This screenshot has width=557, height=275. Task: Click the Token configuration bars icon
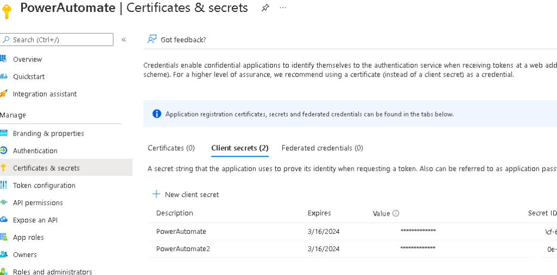pyautogui.click(x=3, y=186)
